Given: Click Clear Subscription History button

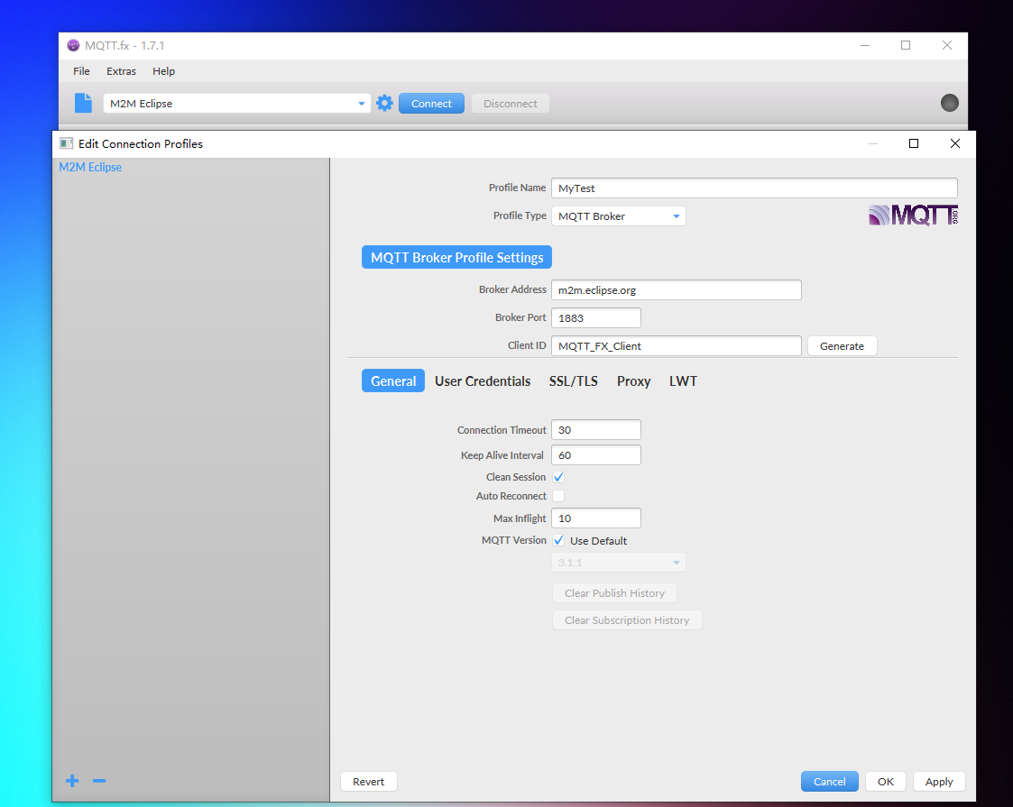Looking at the screenshot, I should (x=627, y=620).
